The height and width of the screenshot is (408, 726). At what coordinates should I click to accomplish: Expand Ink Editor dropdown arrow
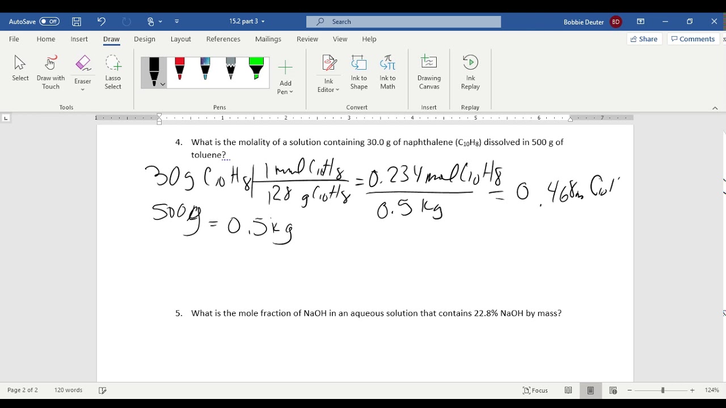(337, 90)
